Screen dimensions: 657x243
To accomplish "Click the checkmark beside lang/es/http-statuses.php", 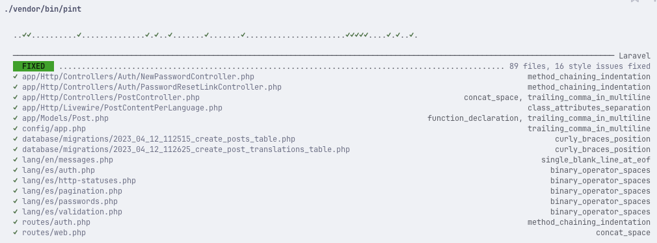I will coord(16,181).
